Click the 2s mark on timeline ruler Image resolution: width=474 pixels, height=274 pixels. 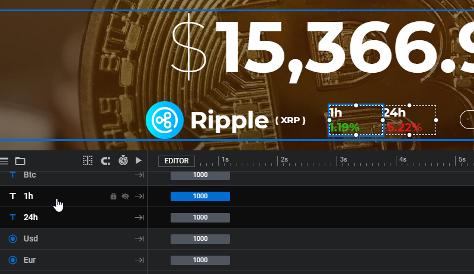[x=284, y=159]
